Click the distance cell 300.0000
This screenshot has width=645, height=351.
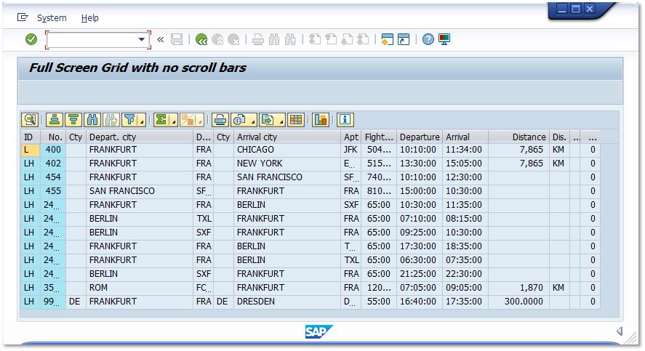[518, 302]
